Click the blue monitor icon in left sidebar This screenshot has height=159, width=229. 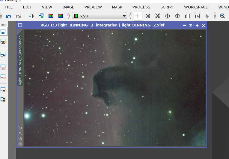pos(3,31)
